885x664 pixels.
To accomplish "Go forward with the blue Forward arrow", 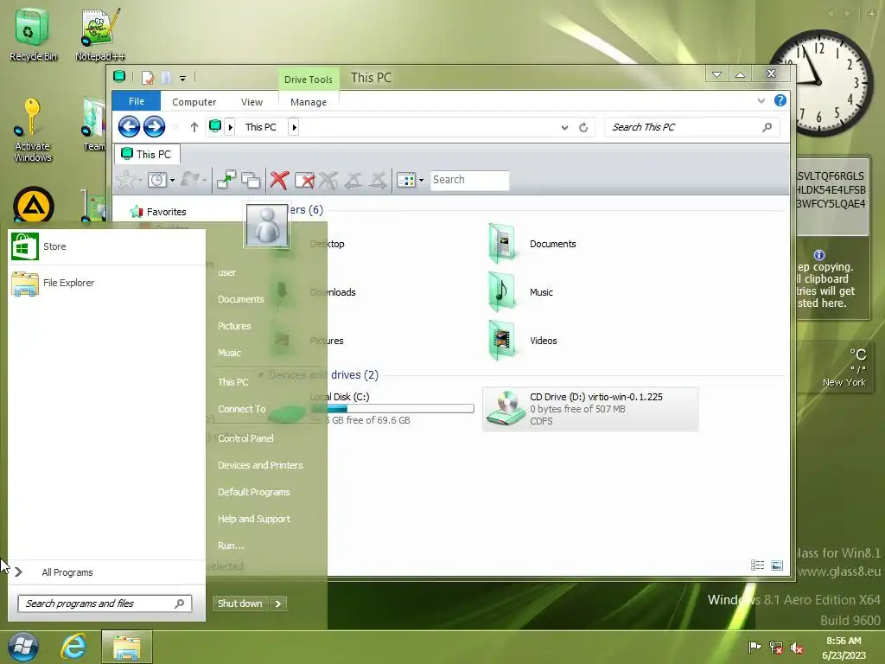I will point(154,126).
